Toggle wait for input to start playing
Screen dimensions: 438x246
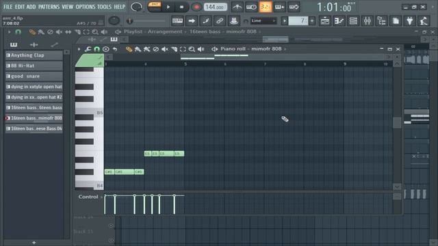pyautogui.click(x=251, y=7)
